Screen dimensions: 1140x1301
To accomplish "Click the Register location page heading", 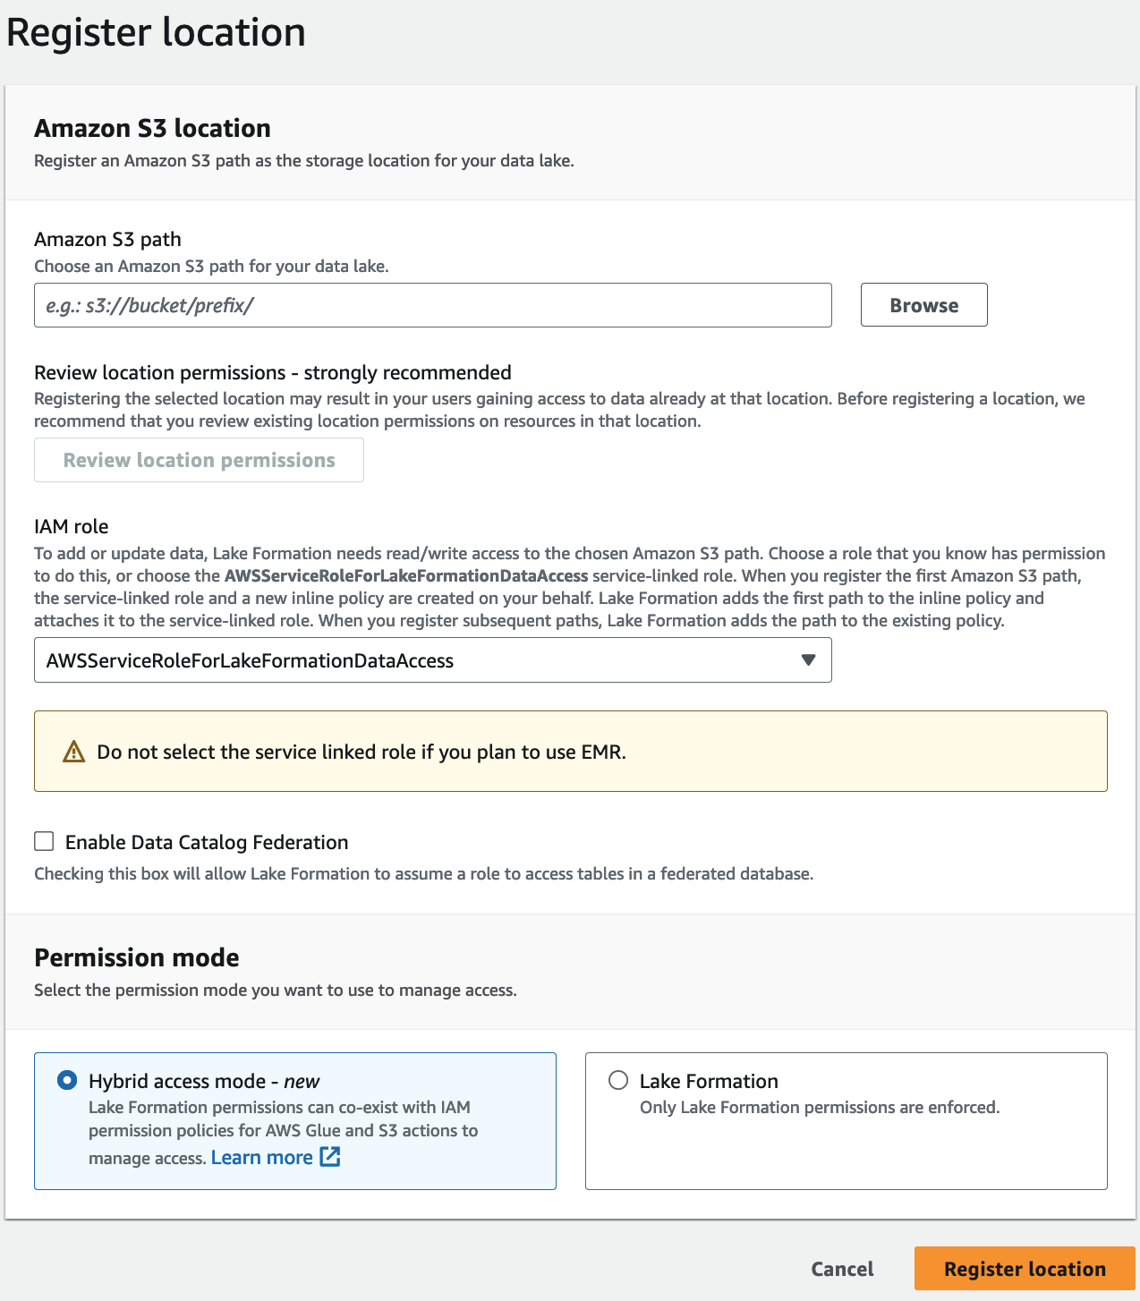I will [156, 31].
